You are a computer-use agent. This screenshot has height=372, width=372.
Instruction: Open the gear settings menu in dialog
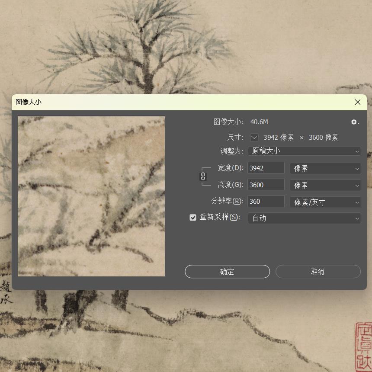[355, 122]
